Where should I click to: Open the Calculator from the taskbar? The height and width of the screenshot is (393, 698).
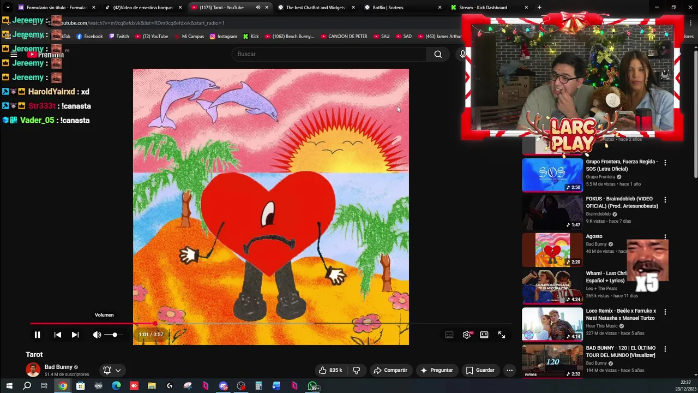click(x=258, y=386)
